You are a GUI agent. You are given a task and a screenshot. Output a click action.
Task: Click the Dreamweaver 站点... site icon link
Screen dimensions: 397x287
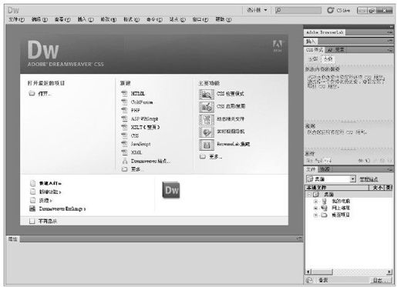point(125,161)
